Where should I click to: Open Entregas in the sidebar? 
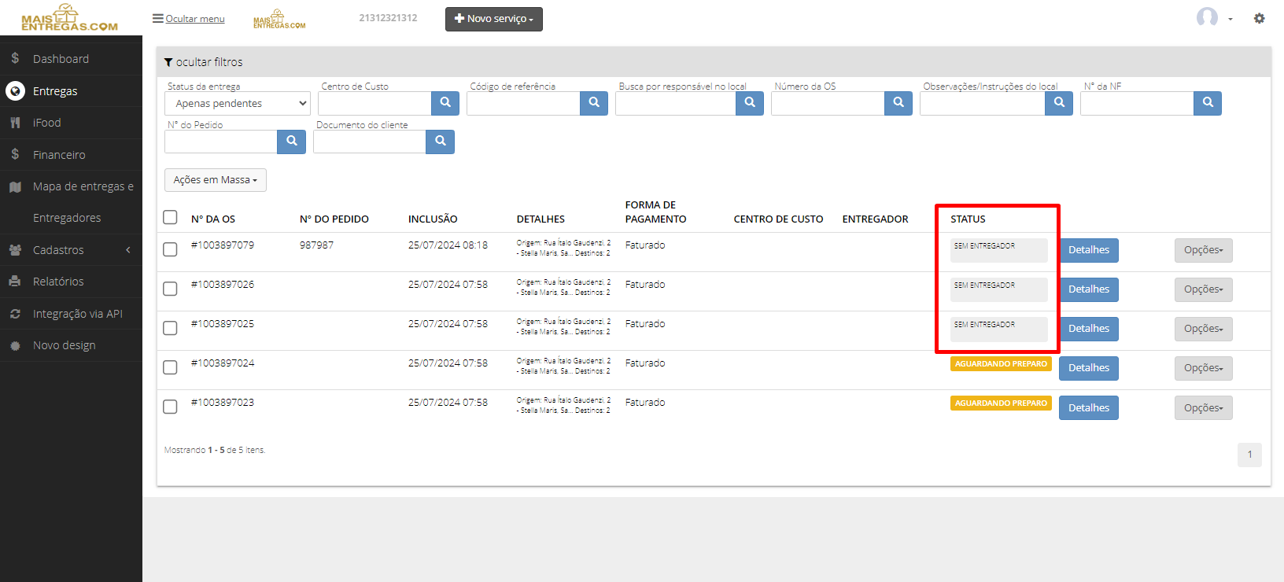(71, 91)
